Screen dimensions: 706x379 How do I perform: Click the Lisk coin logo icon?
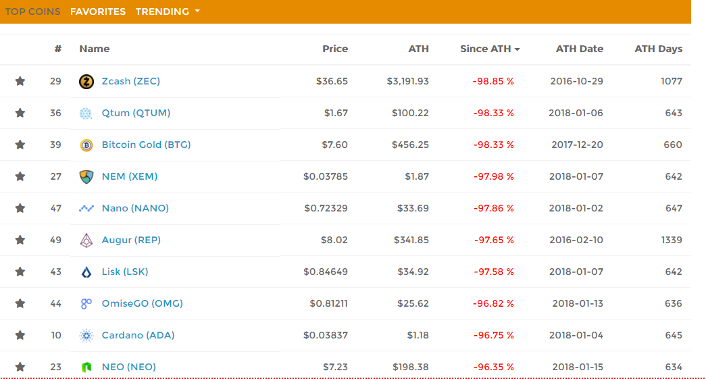(86, 272)
